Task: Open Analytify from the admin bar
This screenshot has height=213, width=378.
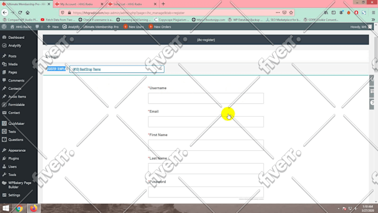Action: (71, 27)
